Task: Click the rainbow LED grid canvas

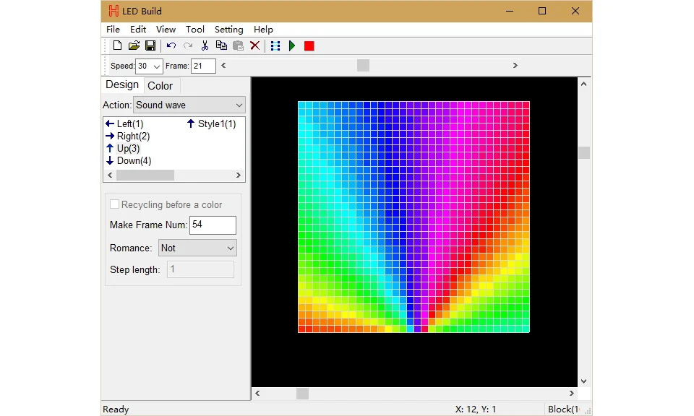Action: click(x=414, y=217)
